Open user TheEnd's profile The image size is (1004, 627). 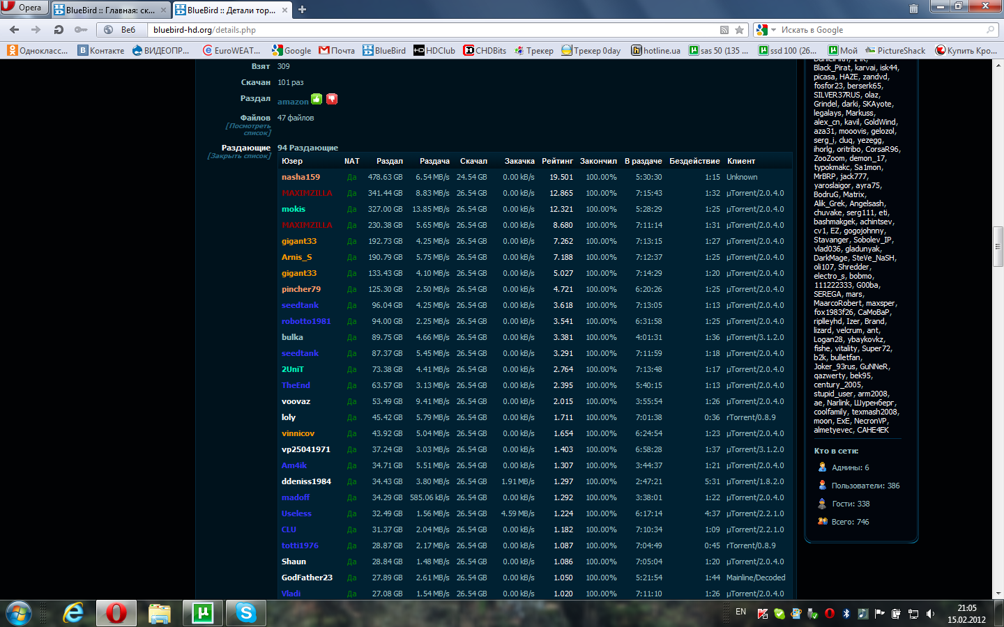coord(296,385)
